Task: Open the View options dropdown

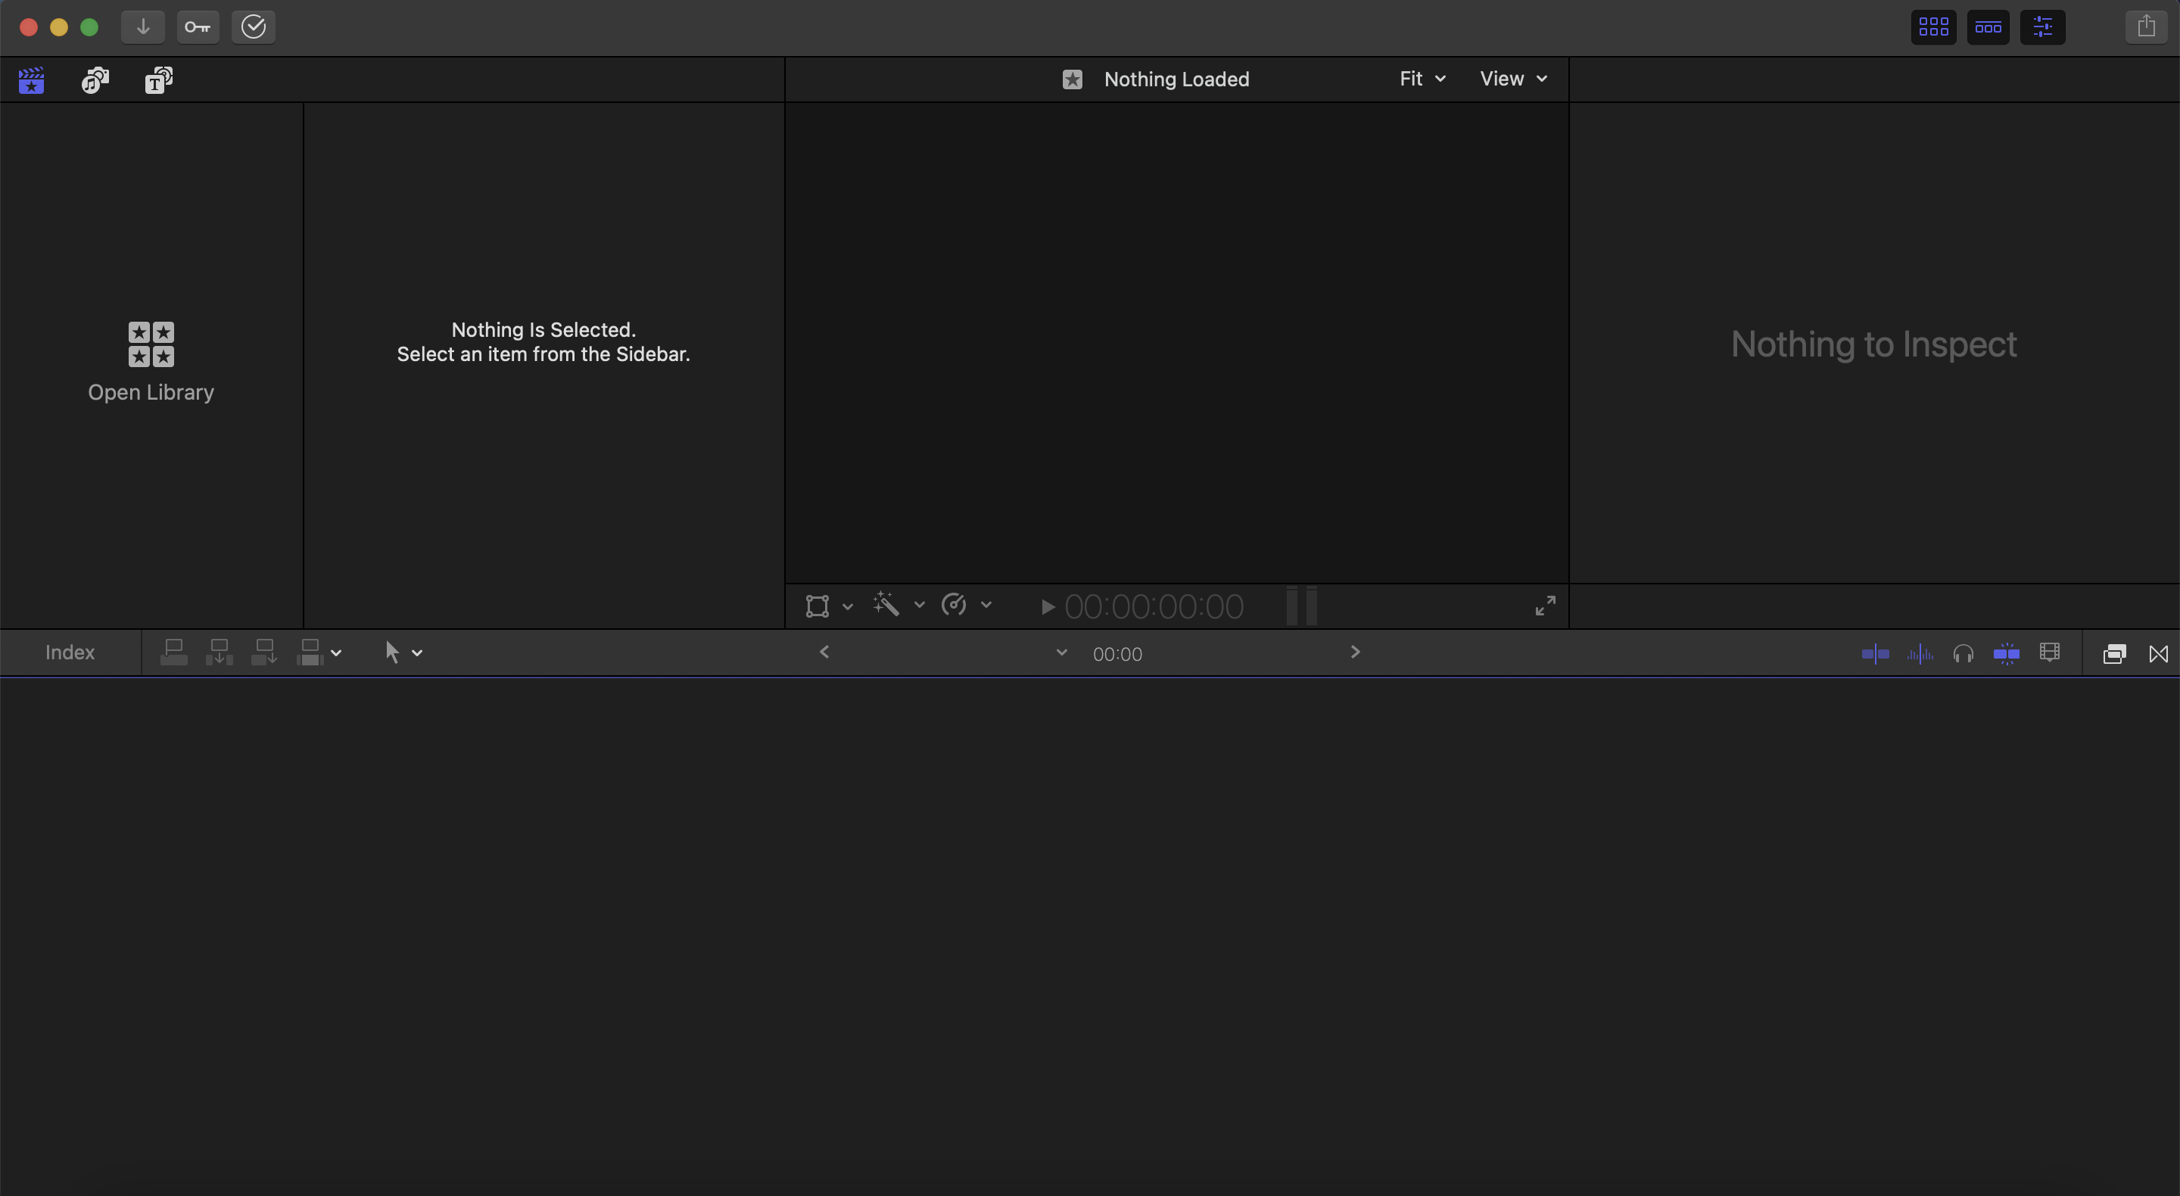Action: point(1513,79)
